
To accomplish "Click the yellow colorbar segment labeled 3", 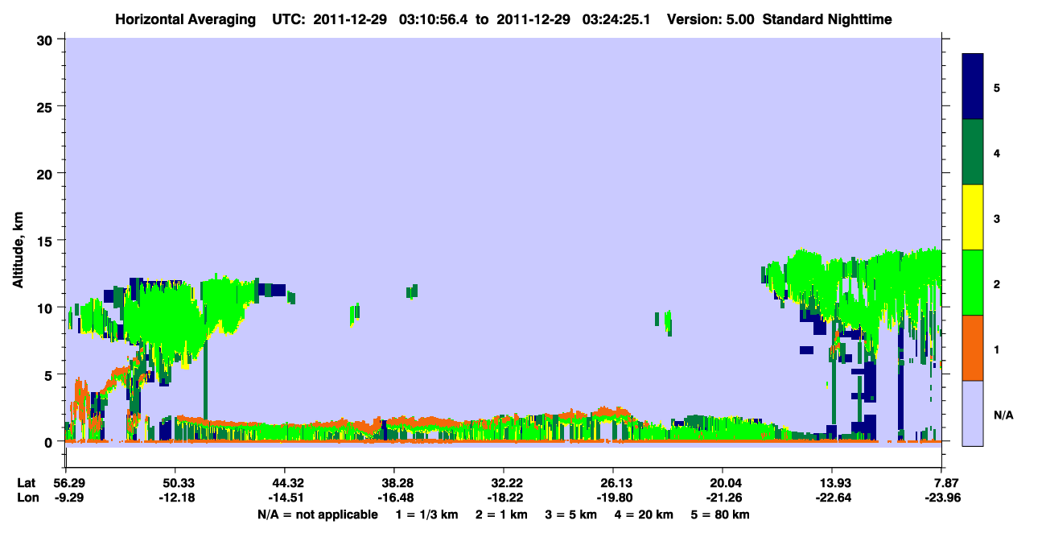I will tap(973, 217).
